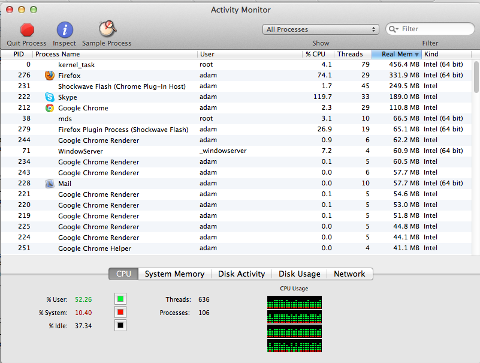Click the 456.4 MB memory value

(404, 64)
